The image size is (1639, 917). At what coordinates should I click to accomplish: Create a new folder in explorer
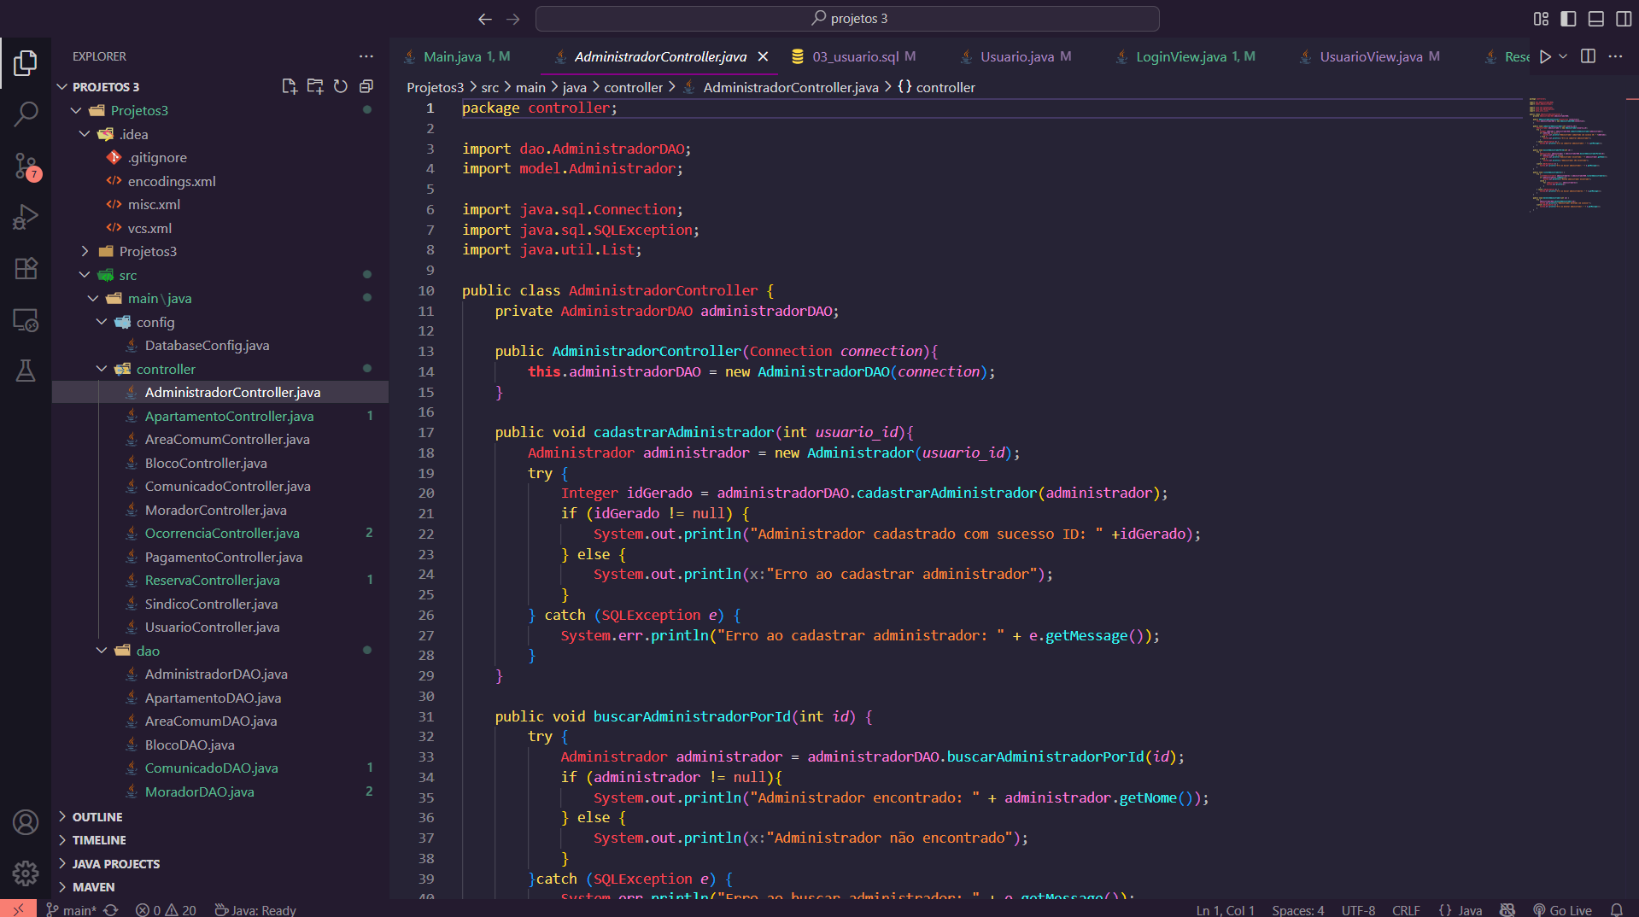(315, 86)
